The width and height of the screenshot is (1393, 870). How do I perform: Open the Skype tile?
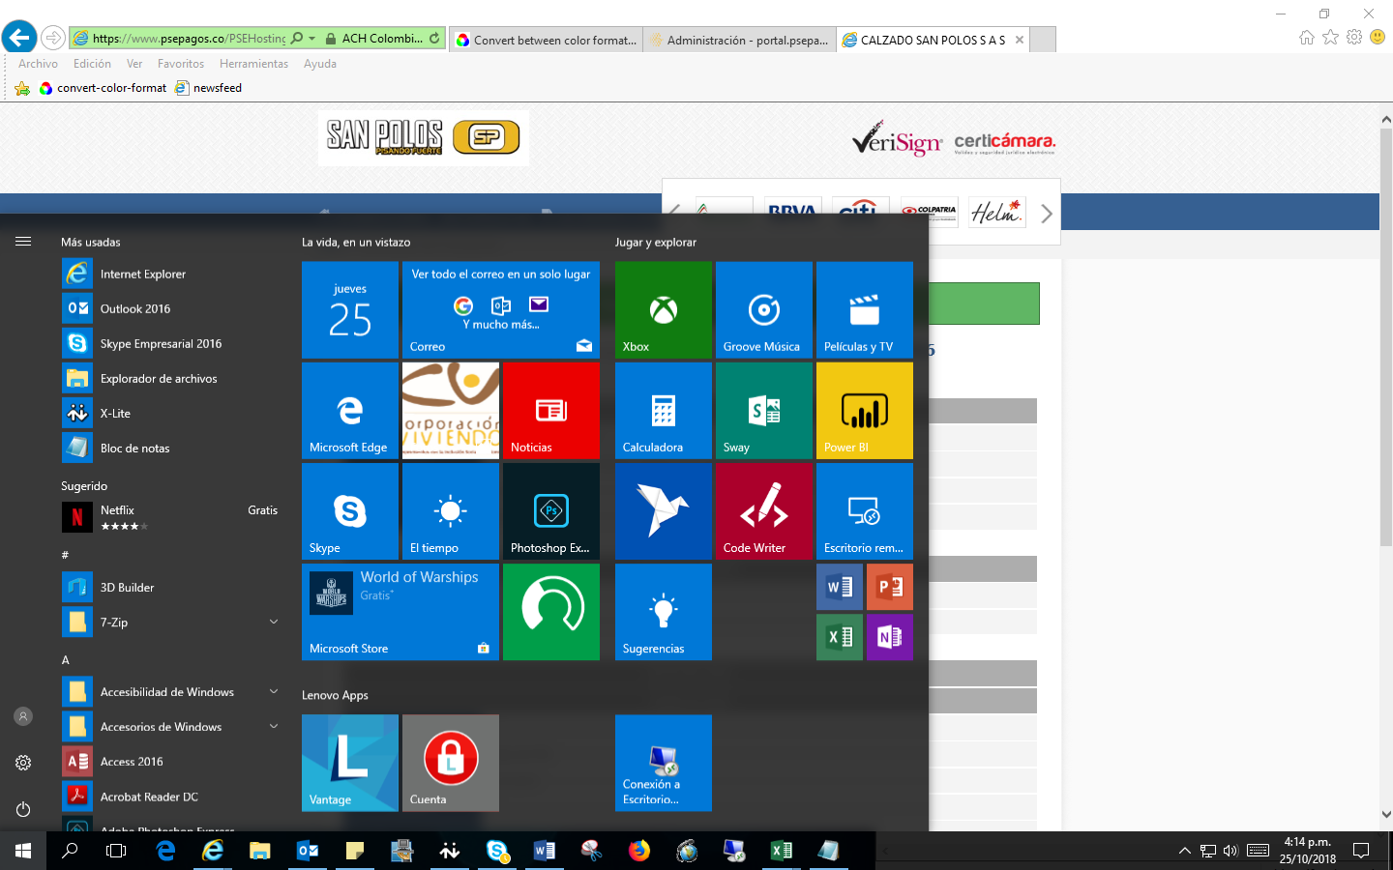click(350, 511)
